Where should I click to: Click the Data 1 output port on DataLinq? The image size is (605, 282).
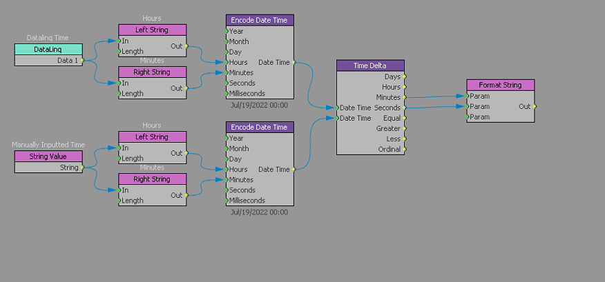pyautogui.click(x=82, y=61)
